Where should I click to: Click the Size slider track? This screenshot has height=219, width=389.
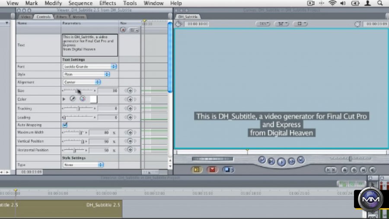coord(79,91)
